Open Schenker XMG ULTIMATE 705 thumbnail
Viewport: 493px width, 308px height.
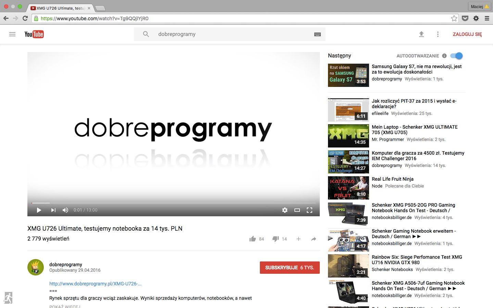tap(349, 136)
